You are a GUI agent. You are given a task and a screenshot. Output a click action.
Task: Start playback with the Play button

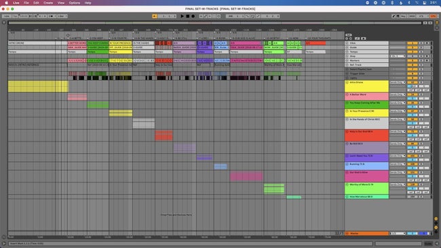(x=182, y=16)
